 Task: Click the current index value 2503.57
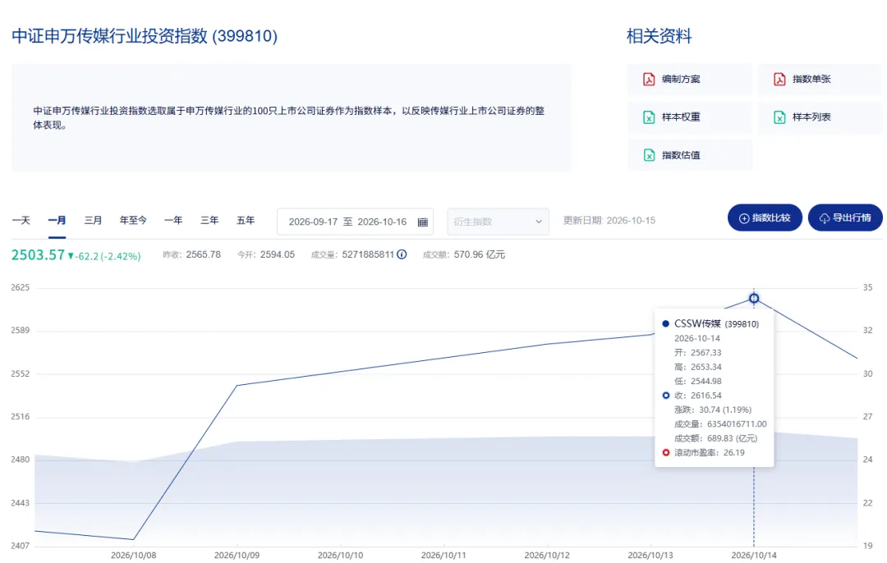point(38,255)
